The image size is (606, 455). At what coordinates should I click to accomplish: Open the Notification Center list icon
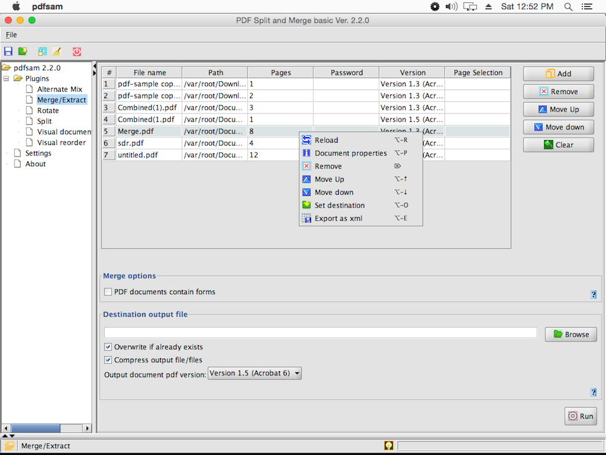click(x=587, y=7)
